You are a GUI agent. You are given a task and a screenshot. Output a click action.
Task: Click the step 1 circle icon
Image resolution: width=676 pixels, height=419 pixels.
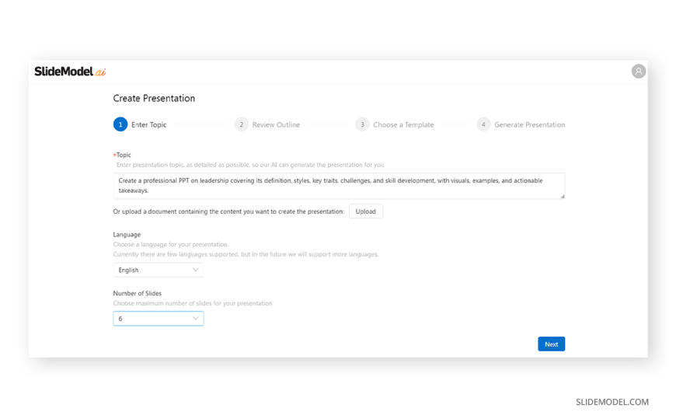click(120, 124)
